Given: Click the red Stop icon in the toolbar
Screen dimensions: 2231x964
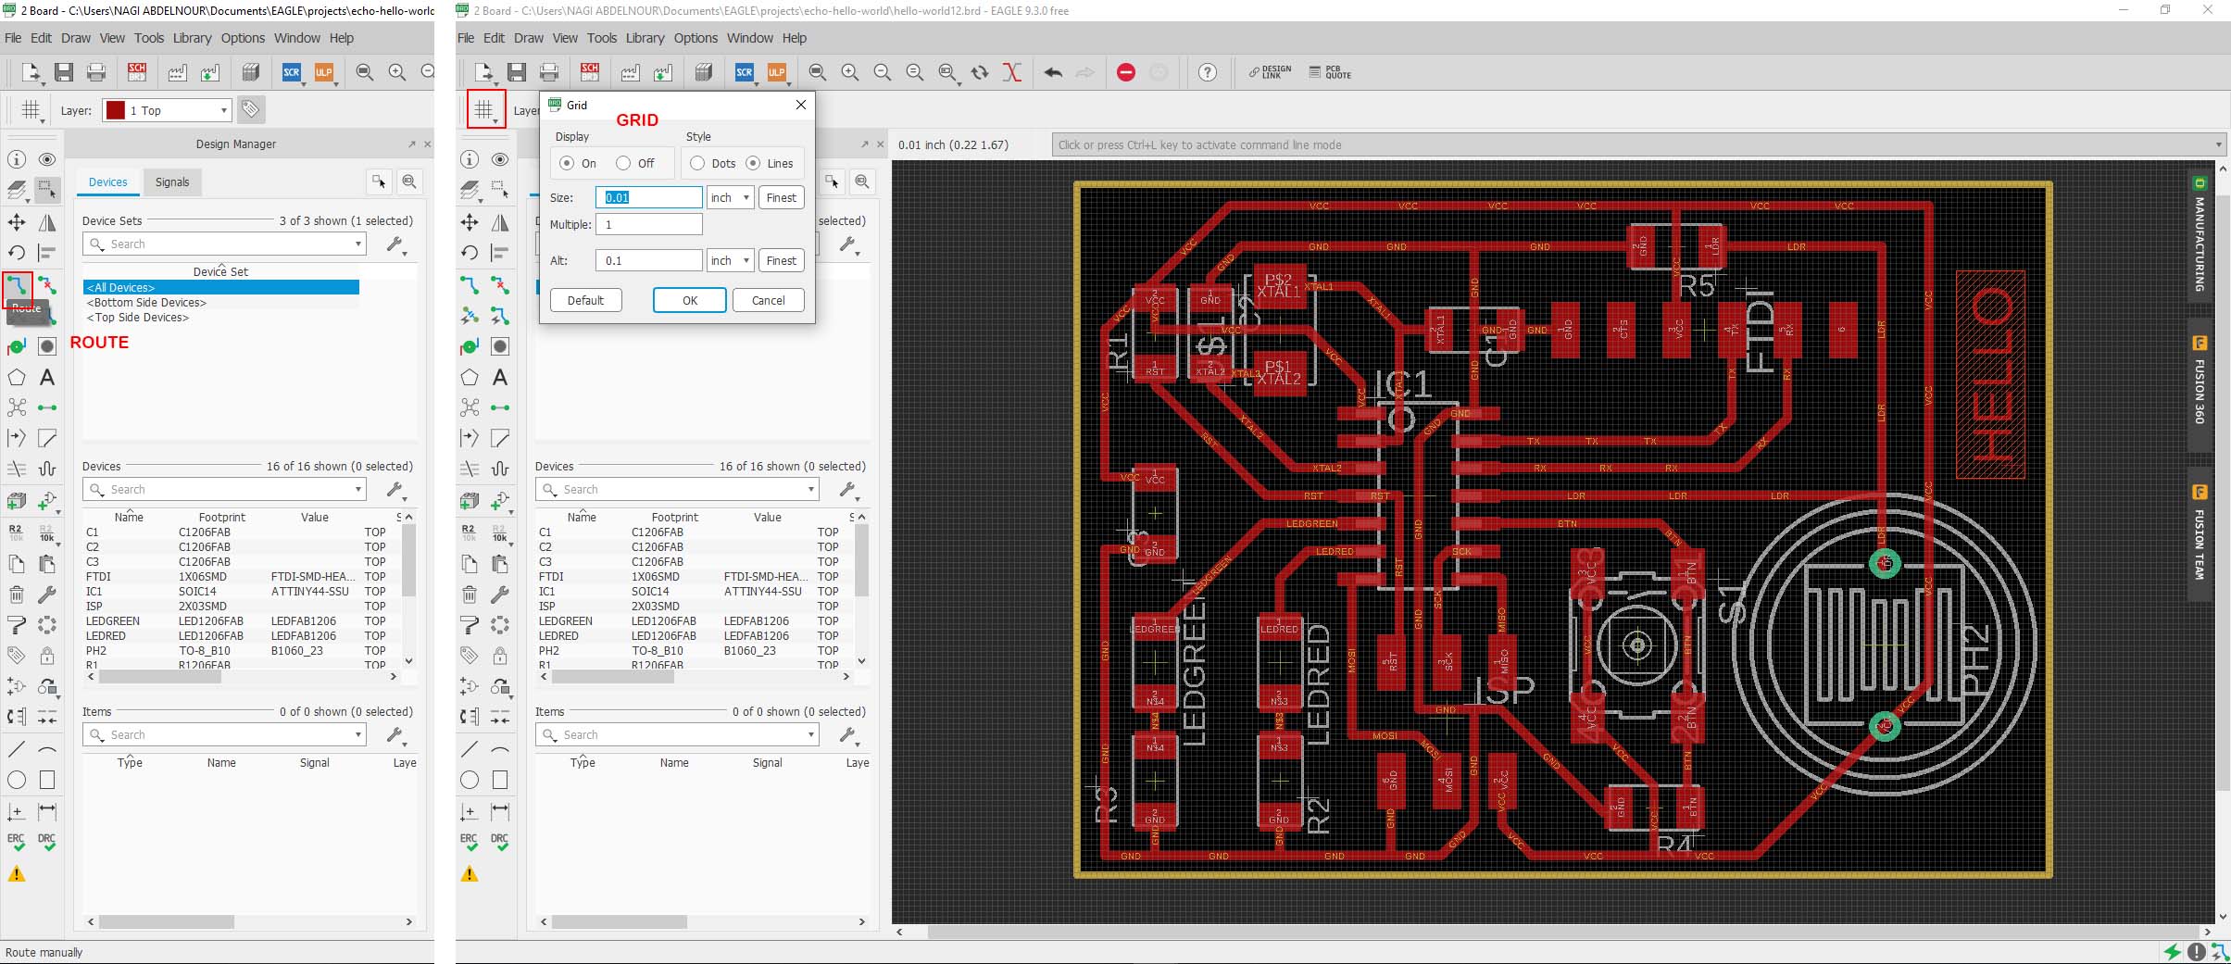Looking at the screenshot, I should coord(1126,72).
